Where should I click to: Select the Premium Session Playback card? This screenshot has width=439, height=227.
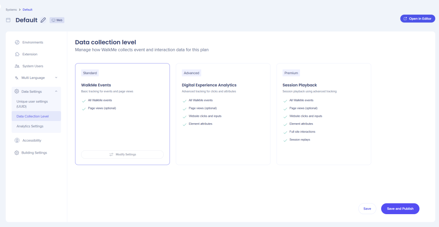pos(324,114)
